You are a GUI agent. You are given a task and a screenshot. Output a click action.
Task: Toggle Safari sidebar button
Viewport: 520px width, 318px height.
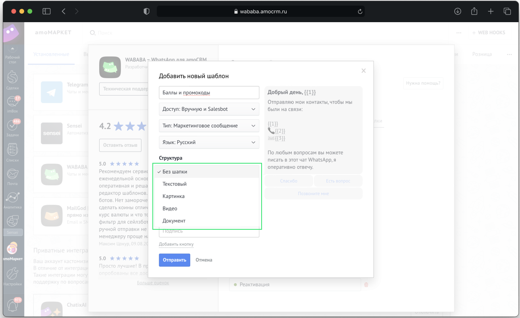(x=46, y=11)
